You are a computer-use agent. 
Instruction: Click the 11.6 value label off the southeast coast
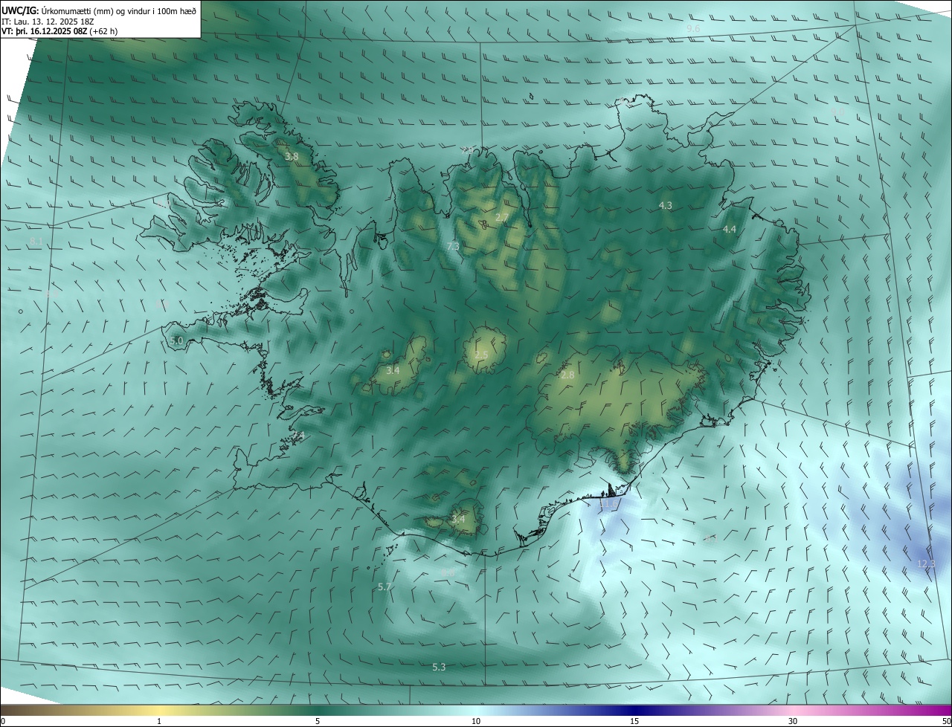pyautogui.click(x=608, y=504)
